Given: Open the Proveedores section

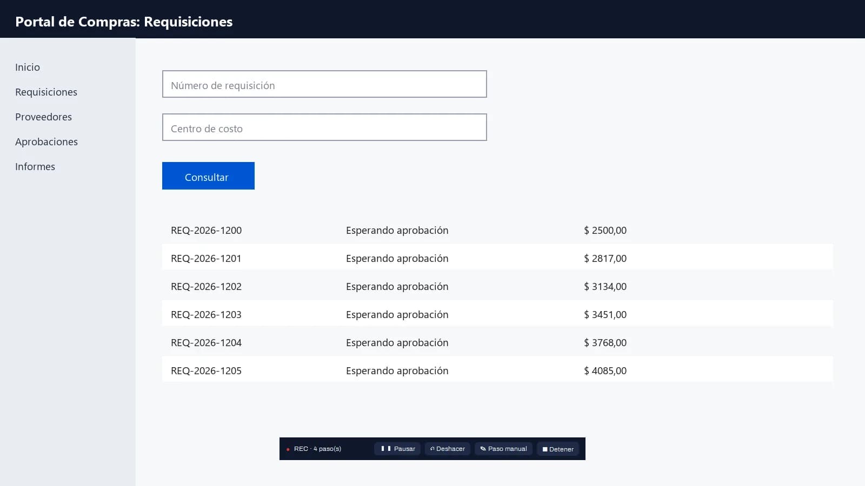Looking at the screenshot, I should click(43, 117).
